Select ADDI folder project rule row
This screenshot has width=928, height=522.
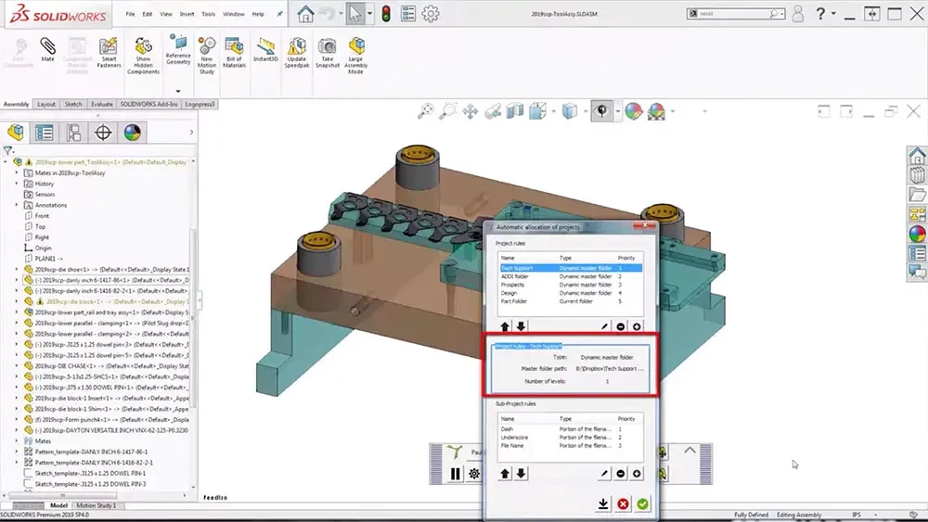[x=570, y=276]
